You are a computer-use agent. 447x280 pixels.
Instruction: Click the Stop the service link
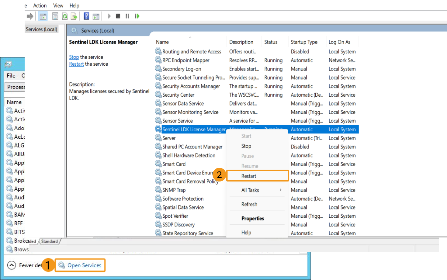pos(74,57)
